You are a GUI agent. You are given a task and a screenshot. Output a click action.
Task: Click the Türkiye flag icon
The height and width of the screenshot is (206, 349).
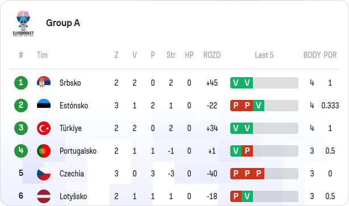[x=44, y=128]
